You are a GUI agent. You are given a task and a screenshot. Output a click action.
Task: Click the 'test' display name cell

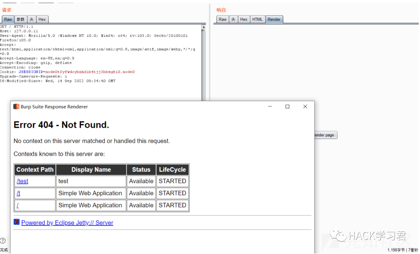pos(91,181)
